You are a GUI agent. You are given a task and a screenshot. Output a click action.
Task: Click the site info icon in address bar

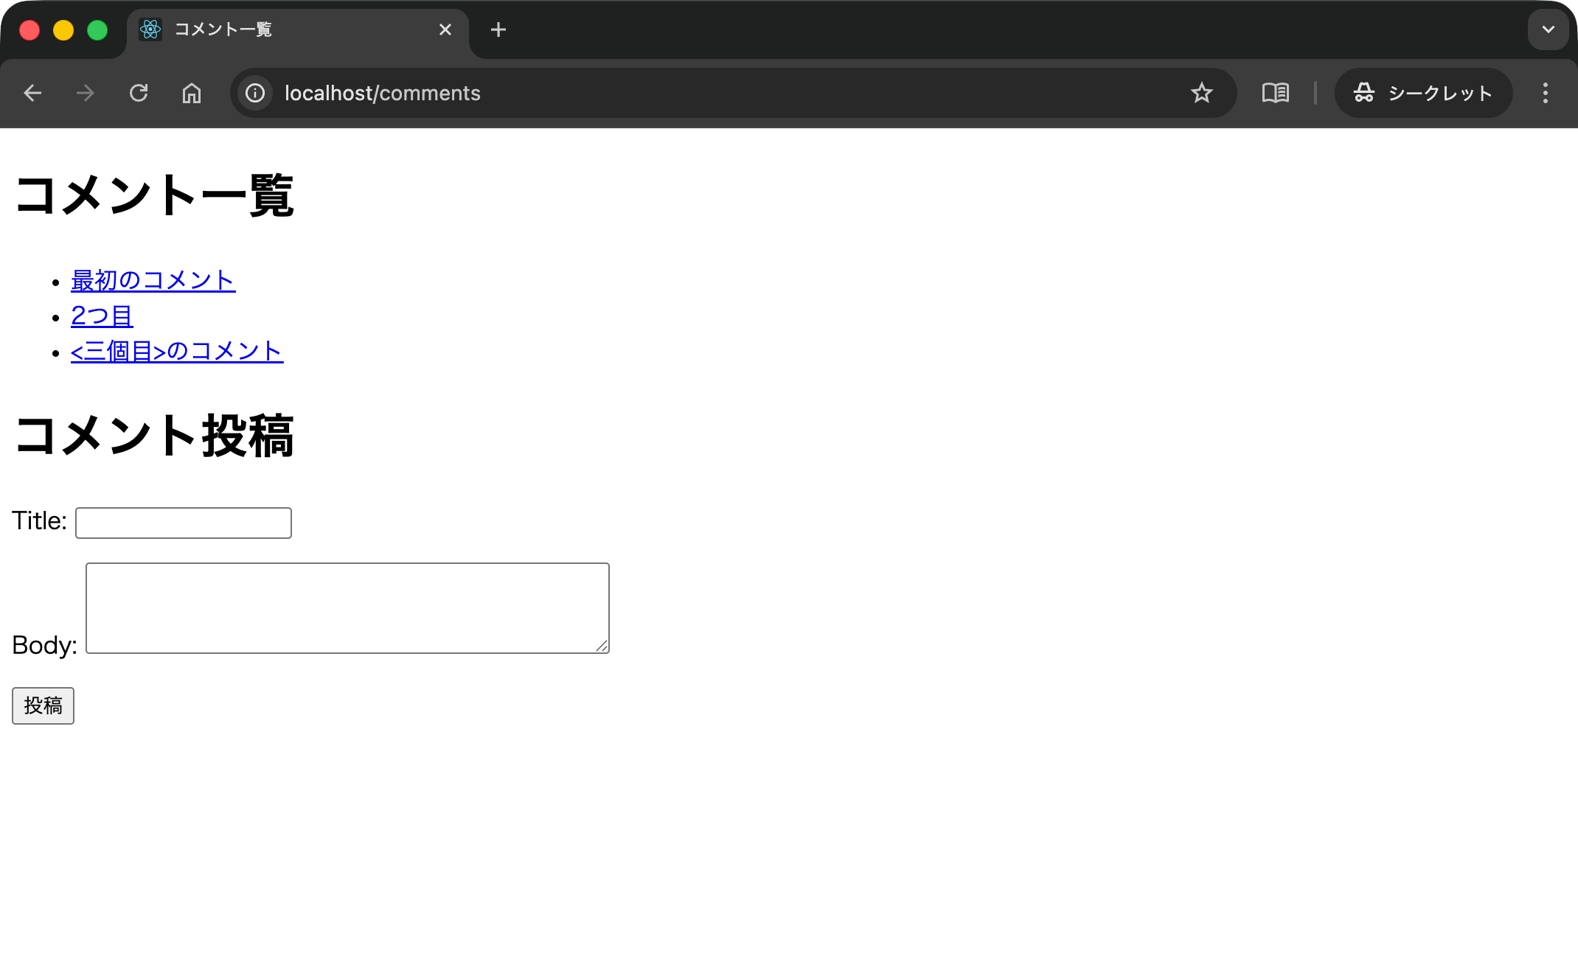[254, 93]
